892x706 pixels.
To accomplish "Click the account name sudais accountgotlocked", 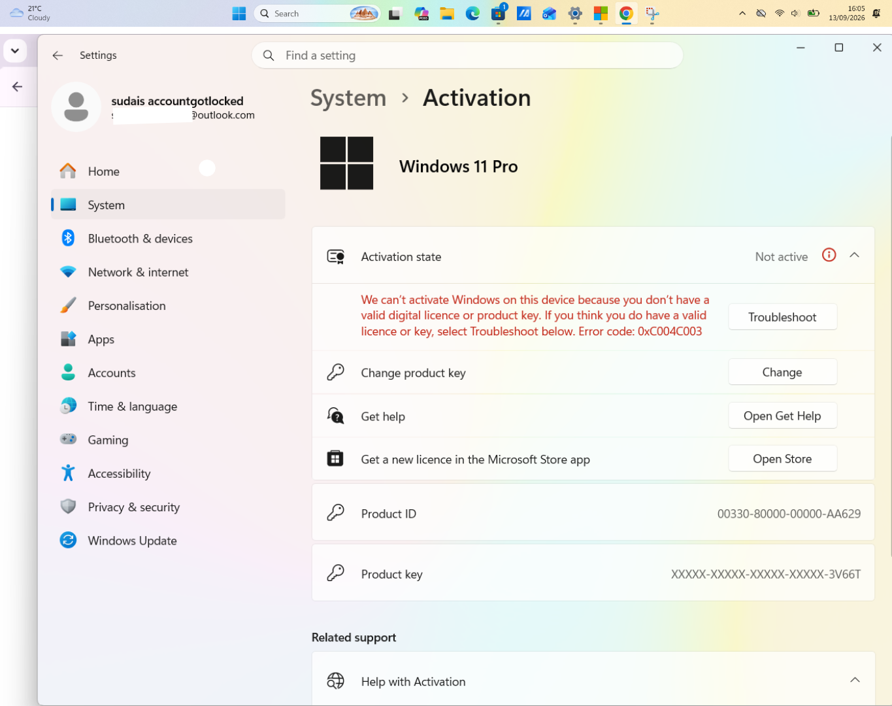I will 177,101.
